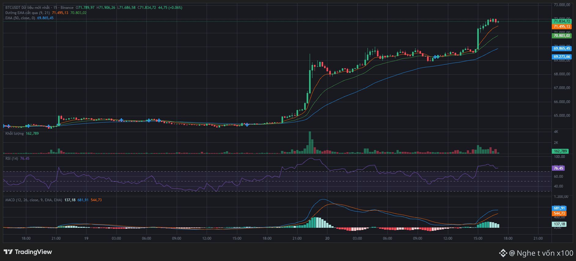Screen dimensions: 576x261
Task: Click the high price H71.906,26 value
Action: click(x=106, y=8)
